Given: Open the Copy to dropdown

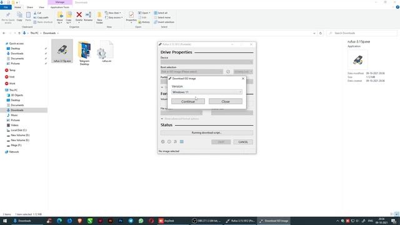Looking at the screenshot, I should tap(69, 18).
